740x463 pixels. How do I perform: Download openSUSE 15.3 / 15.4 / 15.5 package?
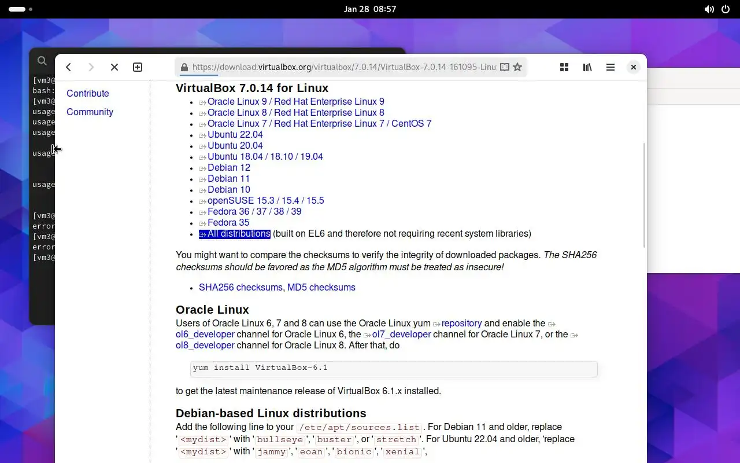(265, 201)
